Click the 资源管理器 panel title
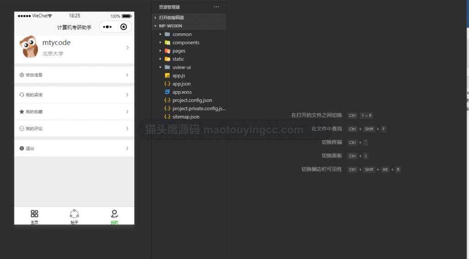 tap(169, 7)
